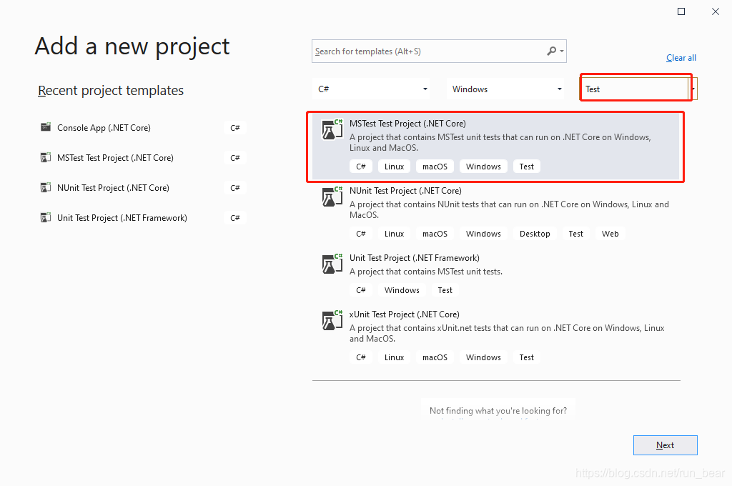Click the Recent project templates heading

coord(111,90)
